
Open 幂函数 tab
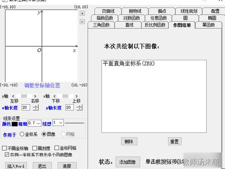[x=208, y=25]
